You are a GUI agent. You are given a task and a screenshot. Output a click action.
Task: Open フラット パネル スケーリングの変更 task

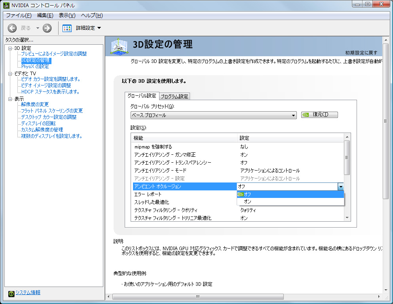52,110
